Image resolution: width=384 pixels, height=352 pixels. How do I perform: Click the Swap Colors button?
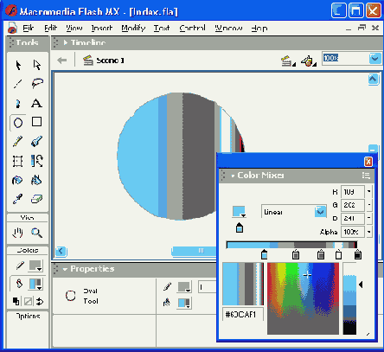tap(40, 302)
